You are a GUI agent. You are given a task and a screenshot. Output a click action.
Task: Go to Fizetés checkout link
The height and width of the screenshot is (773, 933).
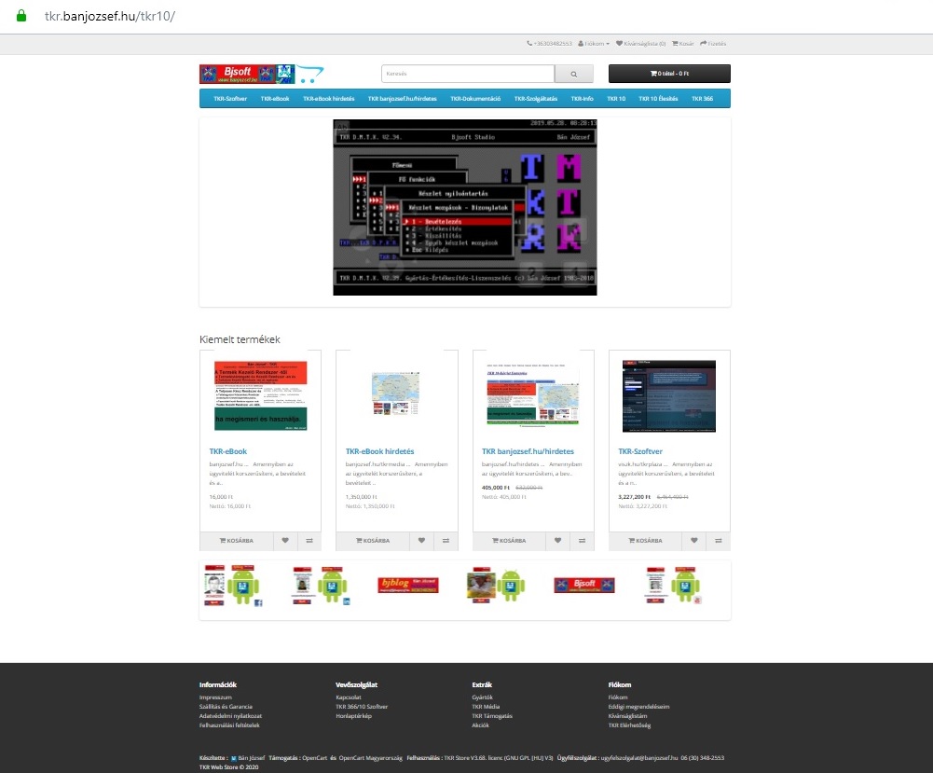[713, 44]
